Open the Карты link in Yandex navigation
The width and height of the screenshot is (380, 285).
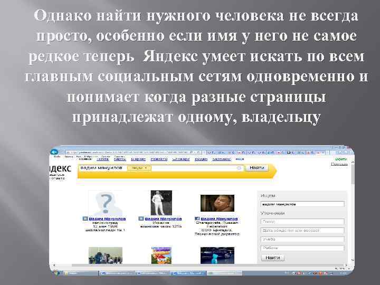click(x=120, y=159)
